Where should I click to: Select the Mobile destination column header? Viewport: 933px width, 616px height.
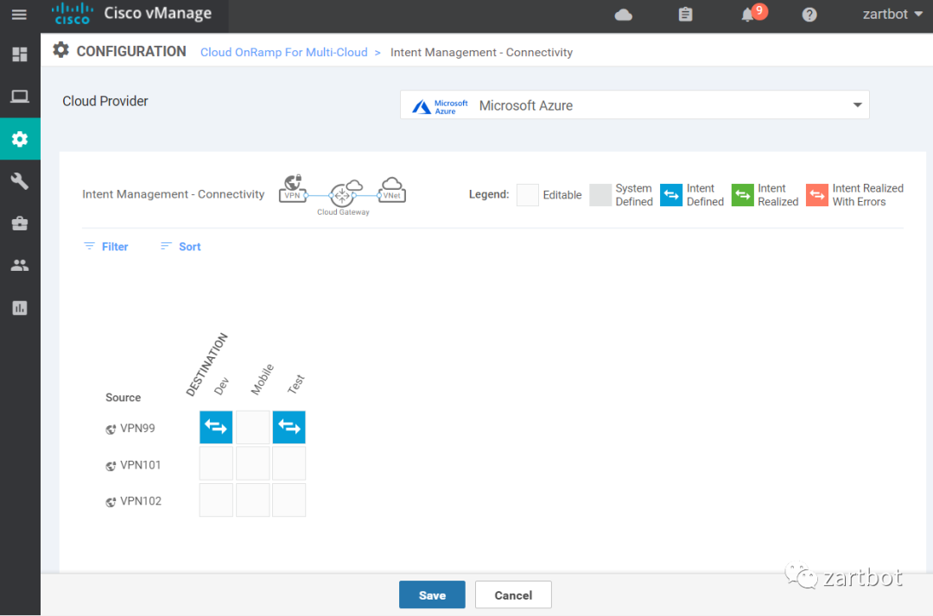pos(263,379)
